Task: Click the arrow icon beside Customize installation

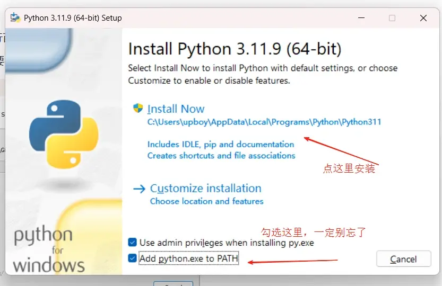Action: point(139,189)
